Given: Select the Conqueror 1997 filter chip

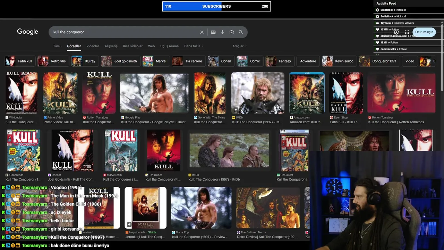Looking at the screenshot, I should 379,61.
